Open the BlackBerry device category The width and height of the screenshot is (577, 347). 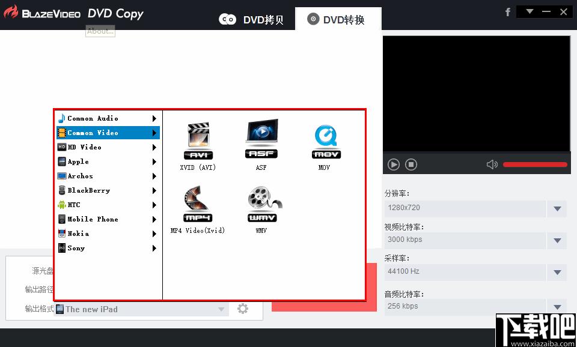click(x=108, y=190)
